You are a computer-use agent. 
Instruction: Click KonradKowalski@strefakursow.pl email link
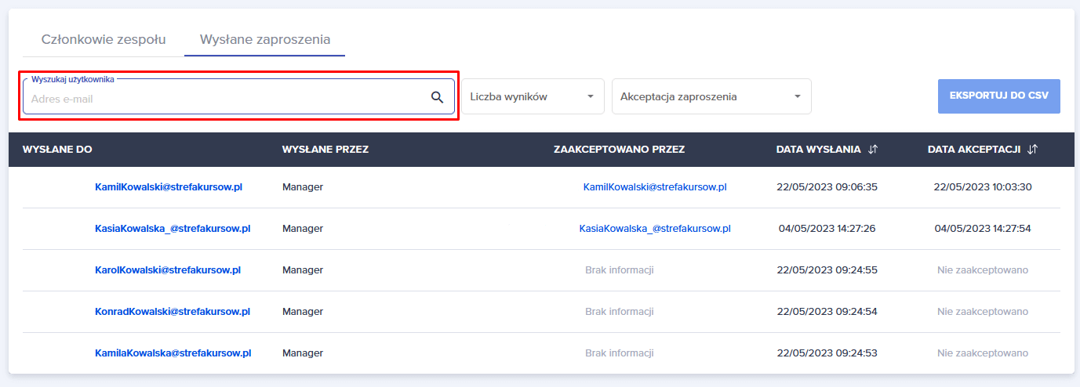173,312
